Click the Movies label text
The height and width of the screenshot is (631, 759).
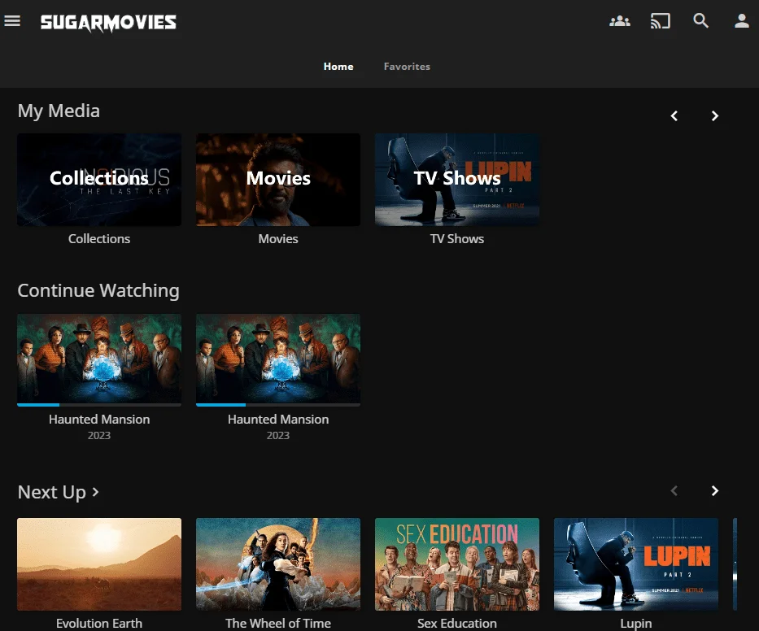pos(278,238)
